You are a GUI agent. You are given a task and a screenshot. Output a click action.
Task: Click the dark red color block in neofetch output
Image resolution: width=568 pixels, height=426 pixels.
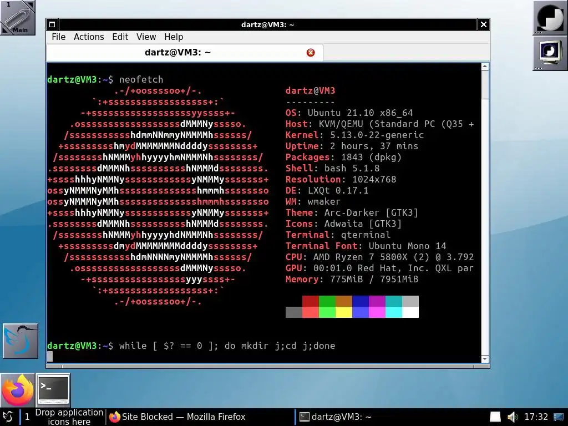pyautogui.click(x=311, y=301)
